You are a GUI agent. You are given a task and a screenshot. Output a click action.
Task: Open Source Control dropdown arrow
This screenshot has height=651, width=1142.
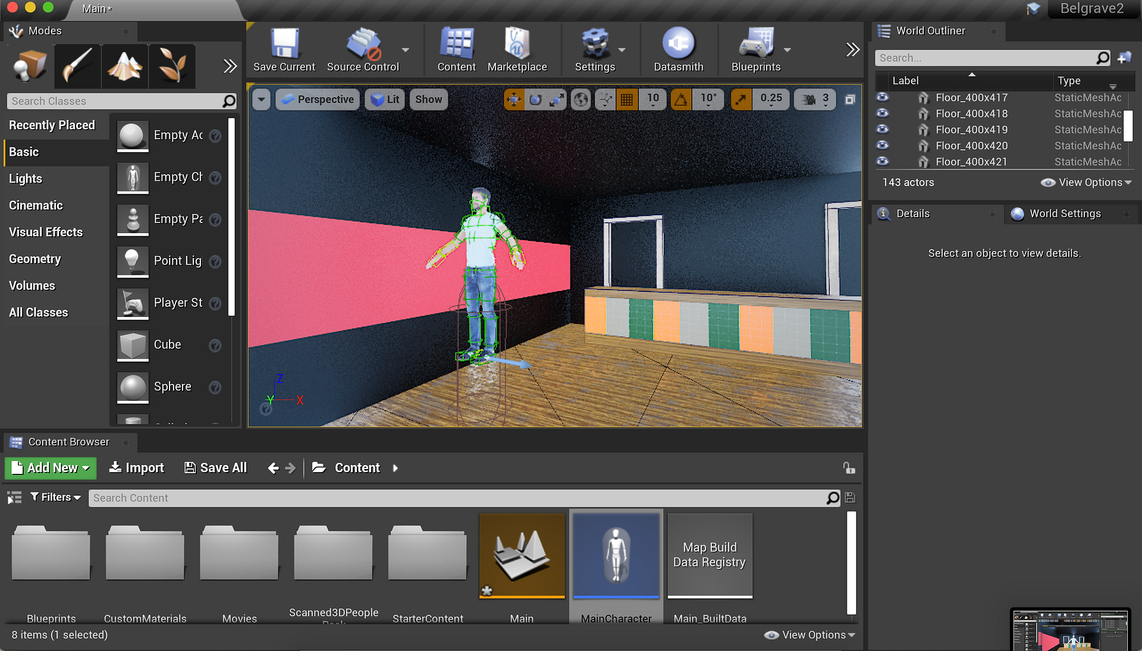coord(406,50)
